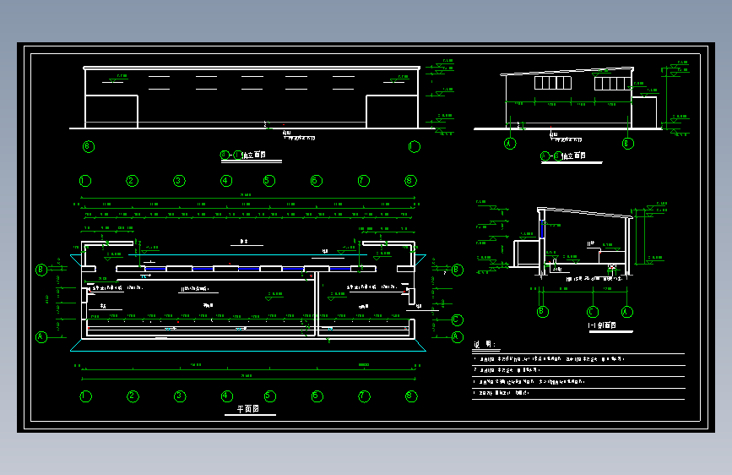Select right window group on side elevation
The height and width of the screenshot is (475, 732).
tap(612, 83)
